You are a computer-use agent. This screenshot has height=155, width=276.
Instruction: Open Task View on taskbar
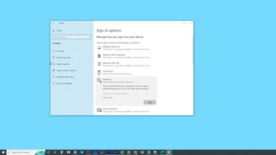click(55, 152)
